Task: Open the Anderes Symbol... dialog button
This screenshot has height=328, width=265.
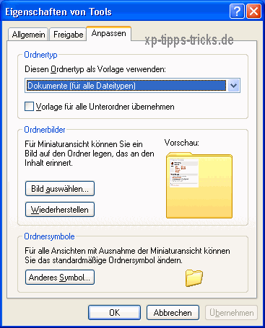Action: coord(60,278)
